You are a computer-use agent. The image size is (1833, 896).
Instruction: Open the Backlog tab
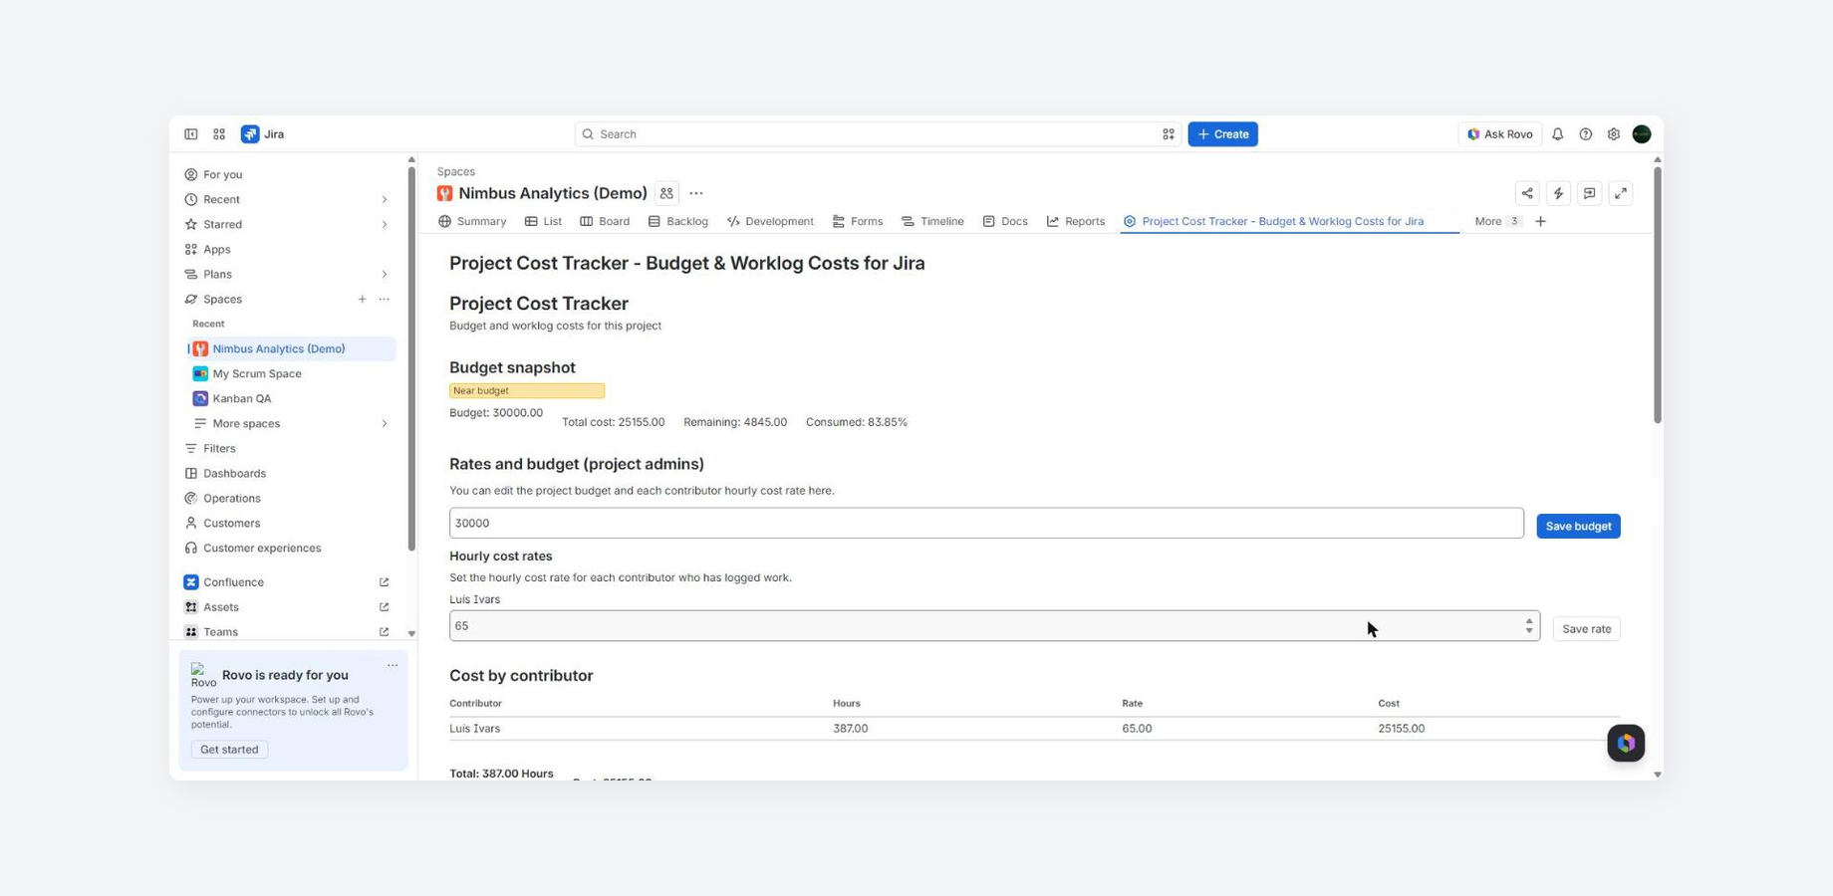677,221
